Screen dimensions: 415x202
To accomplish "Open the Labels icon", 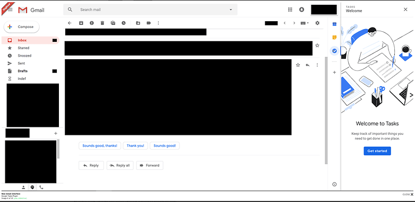I will tap(149, 23).
